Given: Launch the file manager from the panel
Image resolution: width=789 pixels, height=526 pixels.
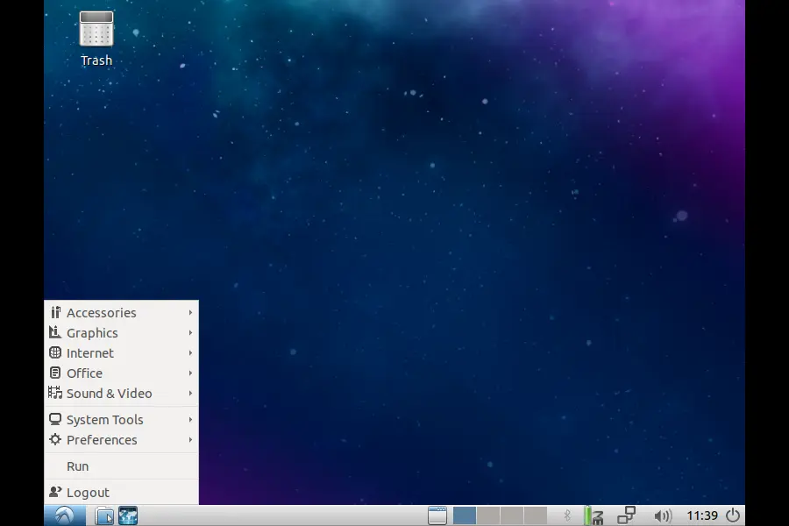Looking at the screenshot, I should pos(104,516).
